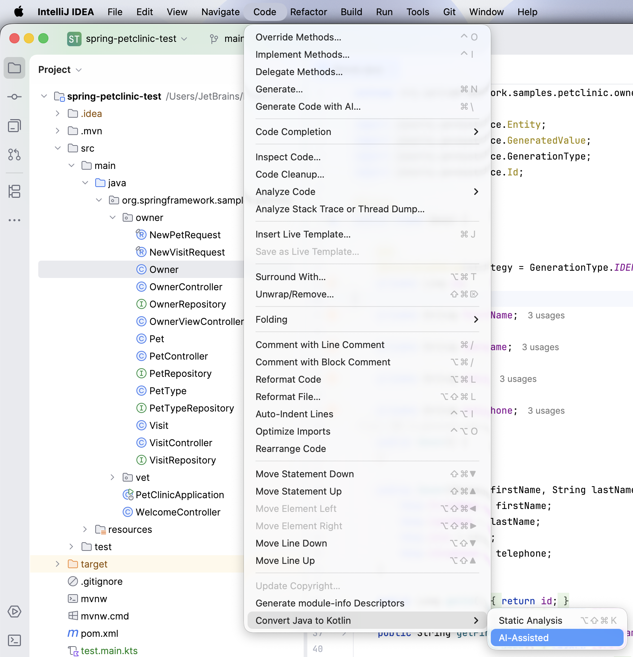
Task: Choose Insert Live Template
Action: (367, 234)
